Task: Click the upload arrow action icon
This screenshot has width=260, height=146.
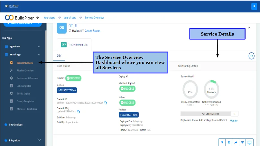Action: click(x=229, y=142)
